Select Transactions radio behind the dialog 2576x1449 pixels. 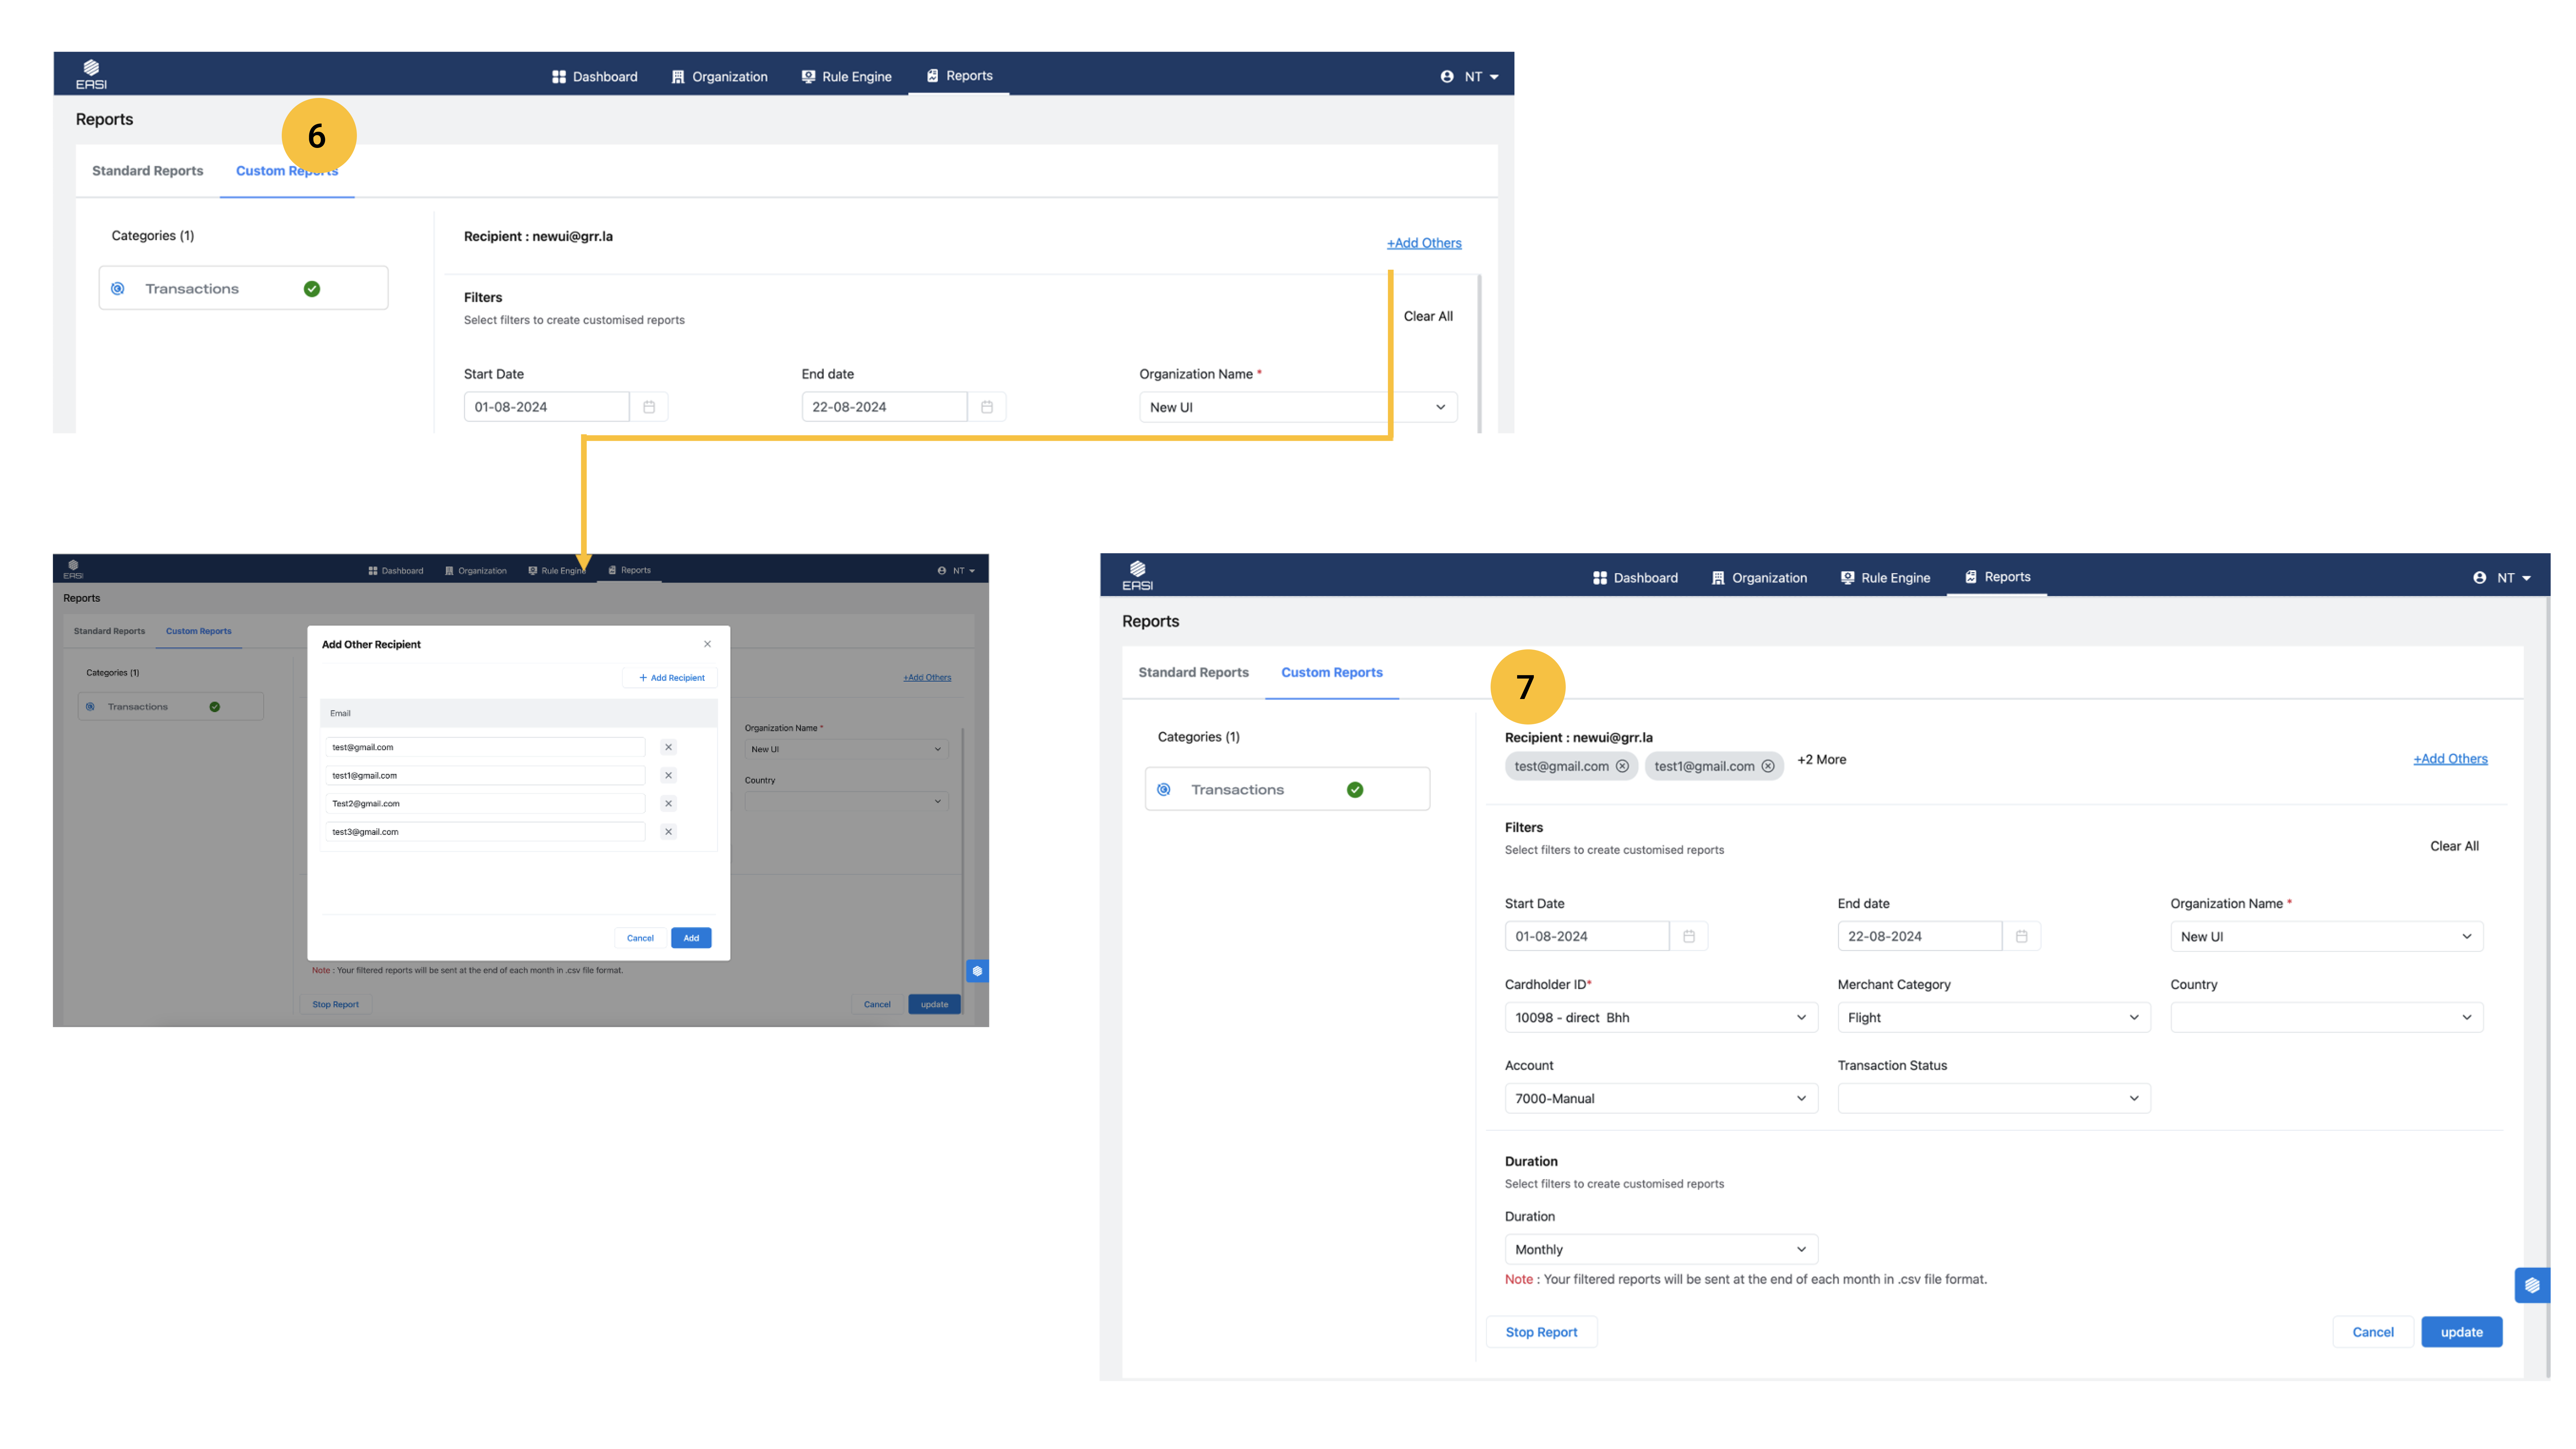pyautogui.click(x=90, y=707)
